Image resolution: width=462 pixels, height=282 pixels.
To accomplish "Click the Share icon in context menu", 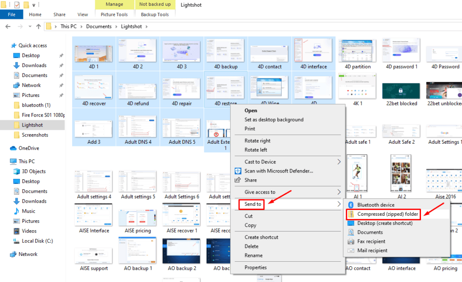I will click(238, 180).
